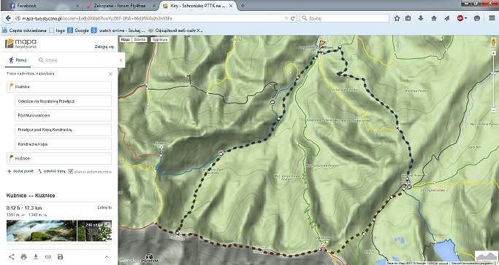
Task: Open elevation profile icon at map corner
Action: (x=486, y=256)
